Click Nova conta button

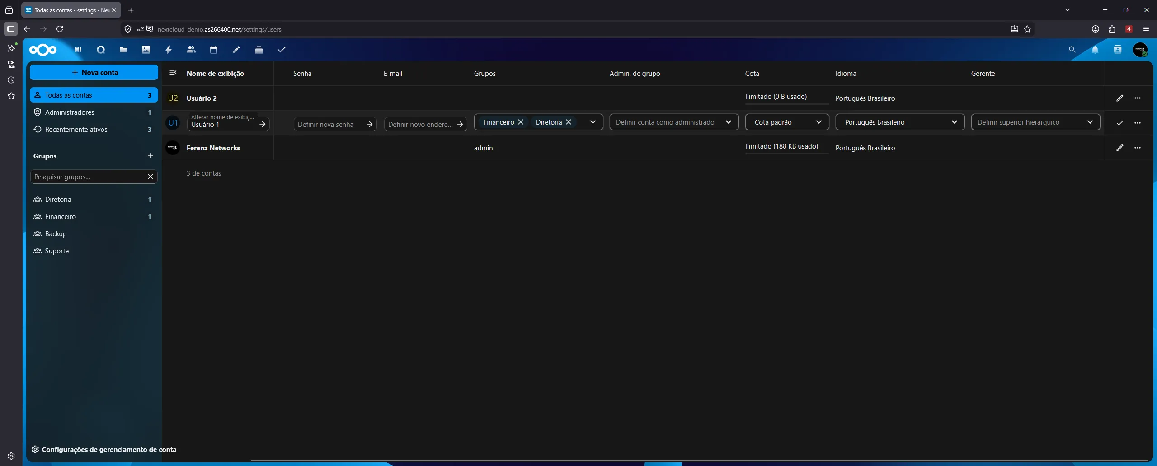tap(94, 72)
